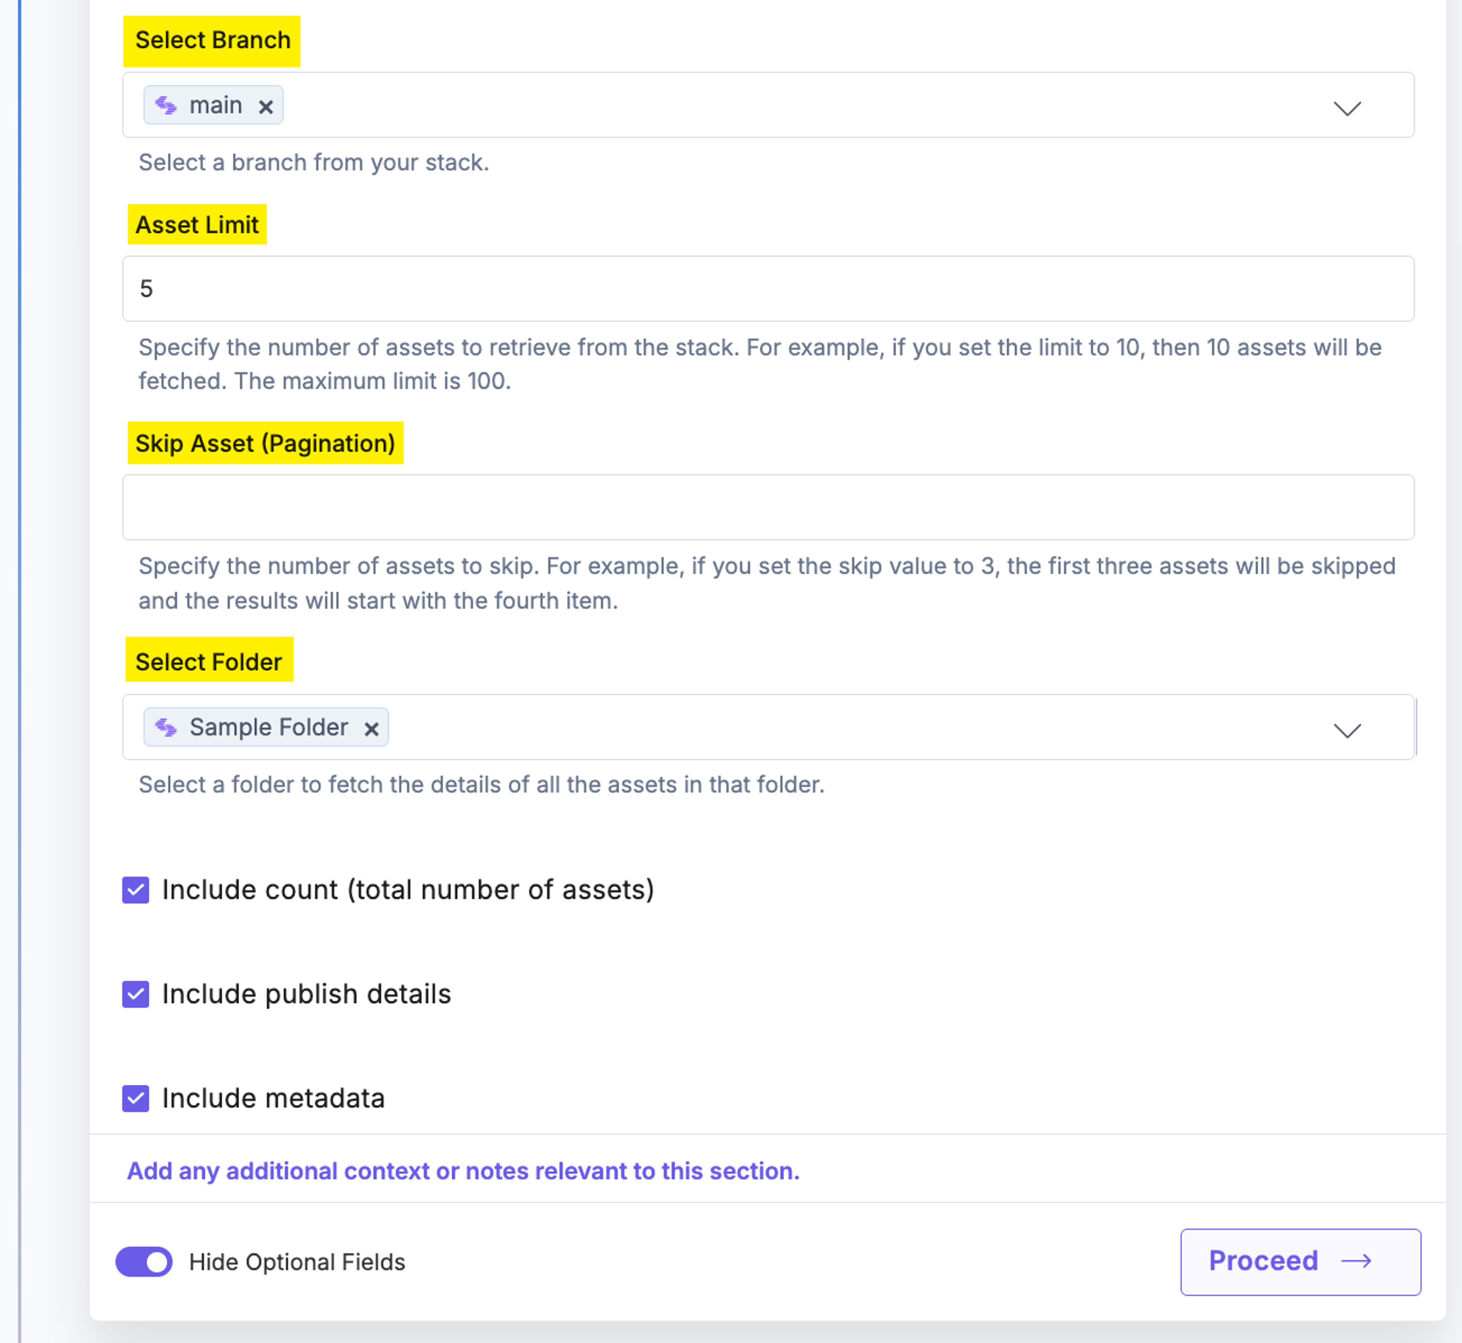The width and height of the screenshot is (1462, 1343).
Task: Click the Proceed button
Action: coord(1301,1262)
